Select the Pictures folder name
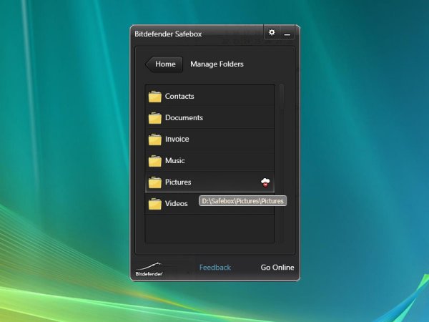Viewport: 429px width, 322px height. [x=178, y=182]
